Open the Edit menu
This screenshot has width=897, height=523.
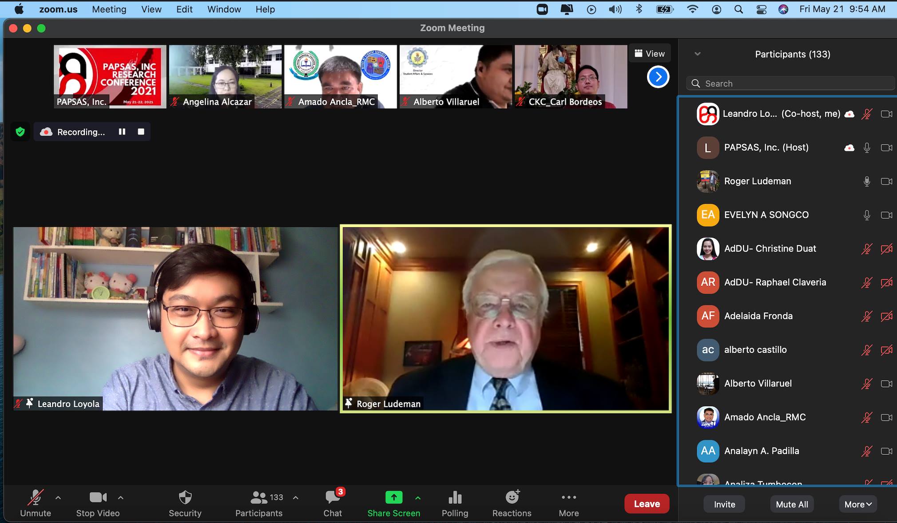(x=184, y=9)
